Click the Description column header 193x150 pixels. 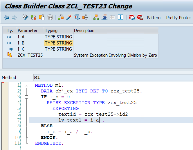116,31
